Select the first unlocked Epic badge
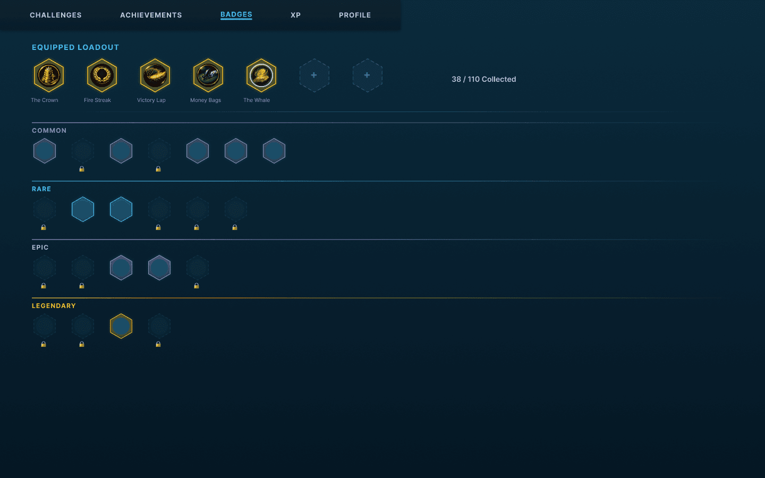 click(121, 268)
